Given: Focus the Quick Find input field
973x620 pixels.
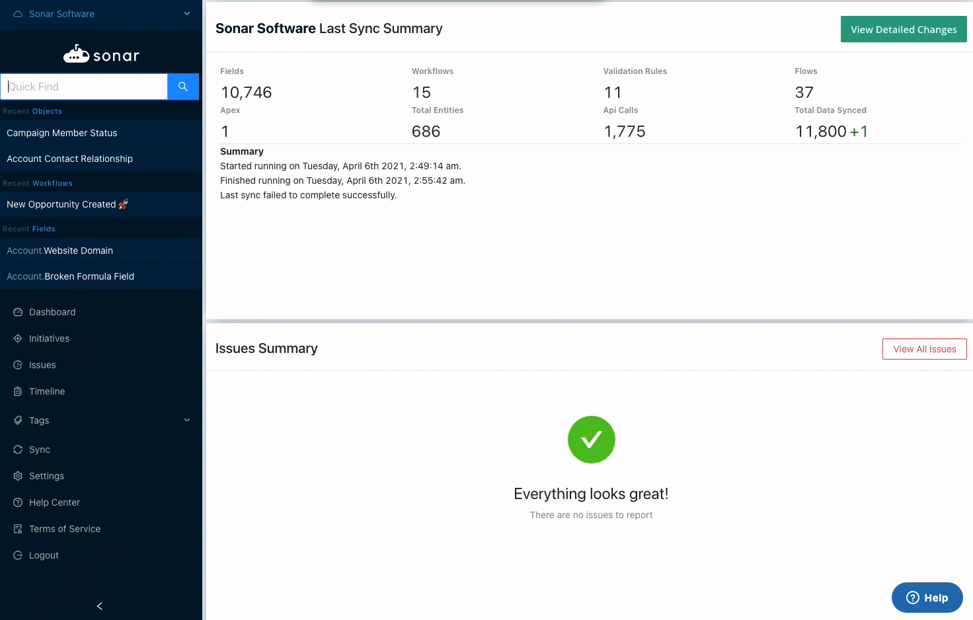Looking at the screenshot, I should click(x=84, y=87).
